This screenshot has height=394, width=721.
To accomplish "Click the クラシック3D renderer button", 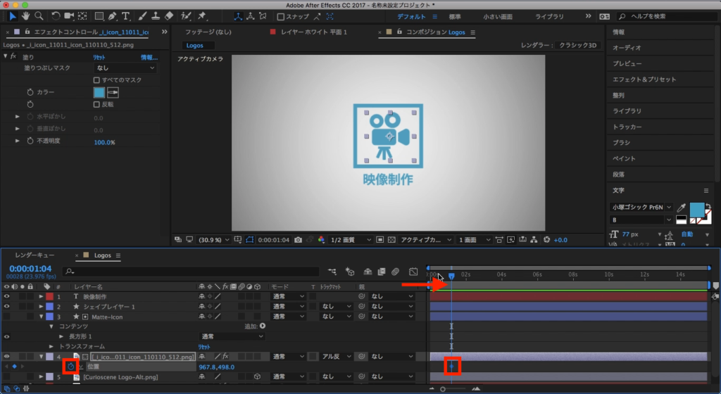I will point(577,45).
